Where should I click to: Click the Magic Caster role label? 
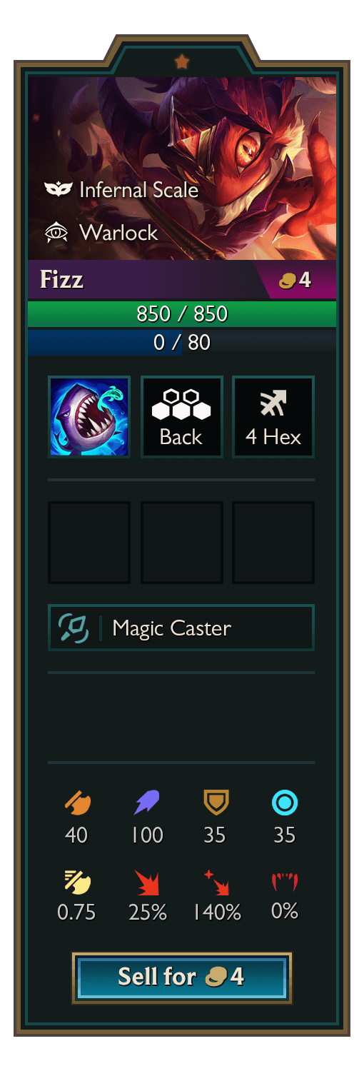pos(172,628)
